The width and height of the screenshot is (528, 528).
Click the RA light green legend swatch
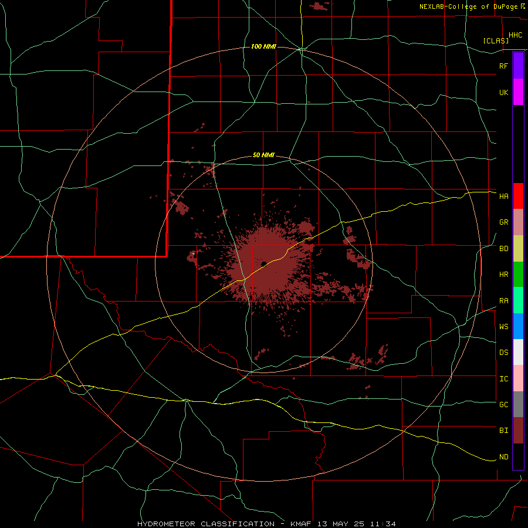click(x=518, y=300)
